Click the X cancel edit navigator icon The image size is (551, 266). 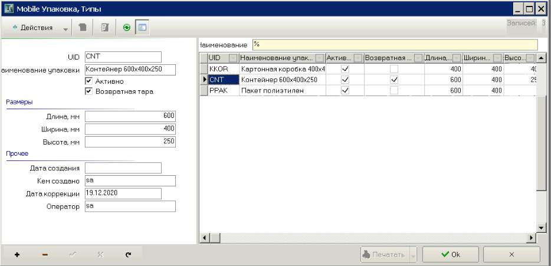click(100, 255)
